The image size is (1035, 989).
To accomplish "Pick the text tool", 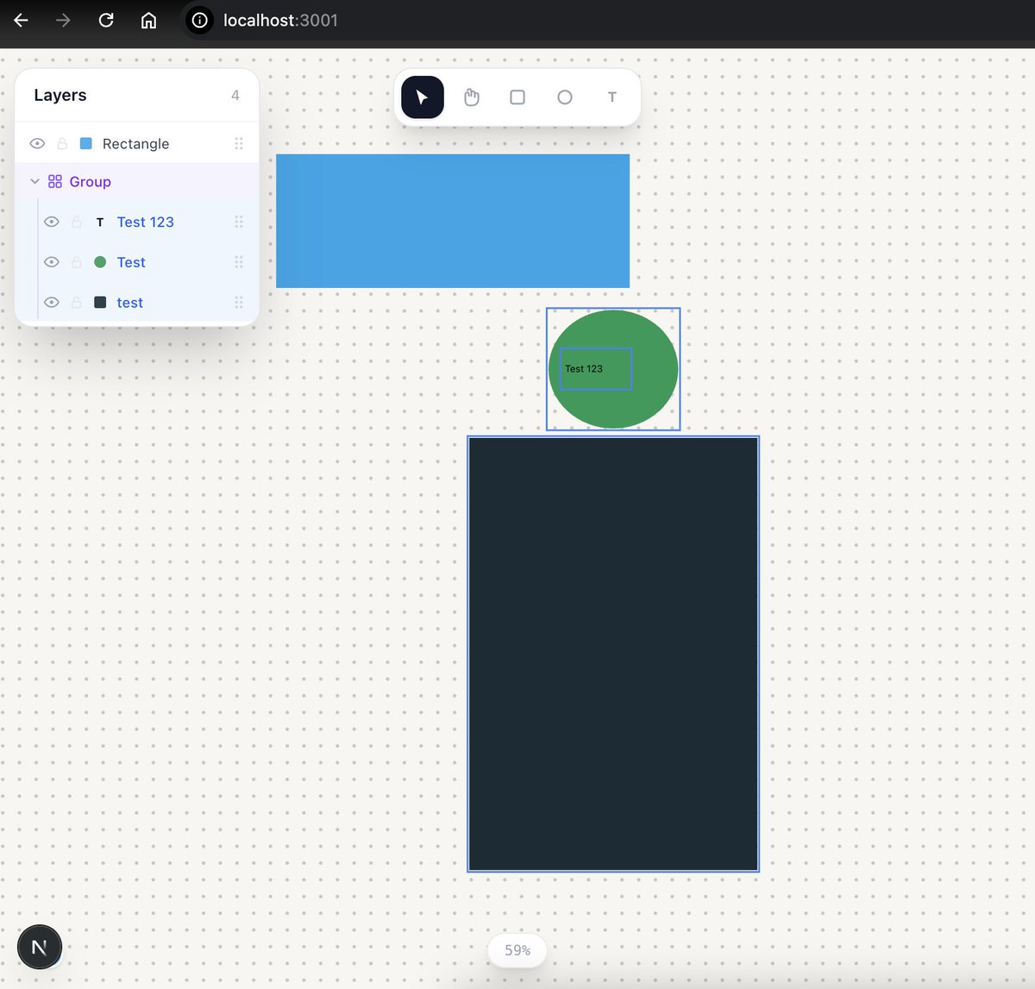I will pyautogui.click(x=612, y=97).
